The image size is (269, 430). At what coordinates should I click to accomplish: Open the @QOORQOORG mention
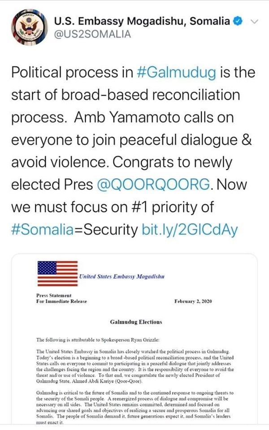pyautogui.click(x=153, y=184)
